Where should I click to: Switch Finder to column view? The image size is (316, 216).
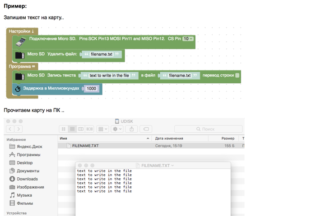click(x=80, y=129)
